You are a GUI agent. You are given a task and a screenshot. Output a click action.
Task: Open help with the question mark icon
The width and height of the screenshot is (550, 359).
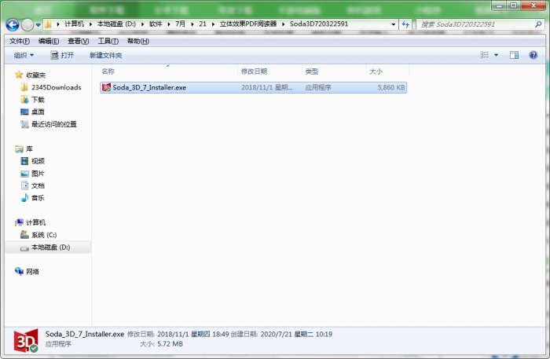point(533,55)
